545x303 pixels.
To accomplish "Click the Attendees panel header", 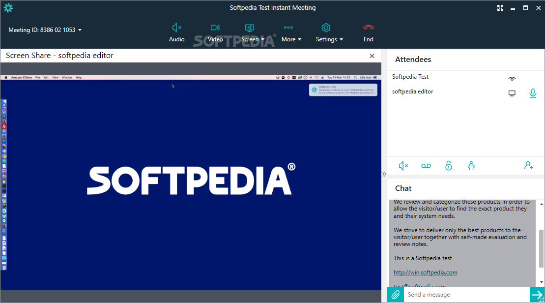I will [413, 60].
